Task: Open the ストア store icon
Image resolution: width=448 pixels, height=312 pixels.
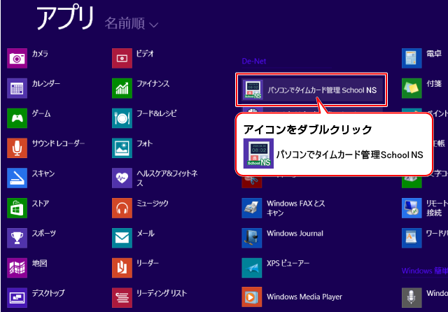Action: point(17,208)
